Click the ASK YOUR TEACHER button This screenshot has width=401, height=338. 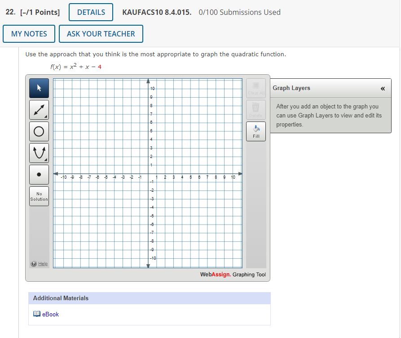coord(101,34)
